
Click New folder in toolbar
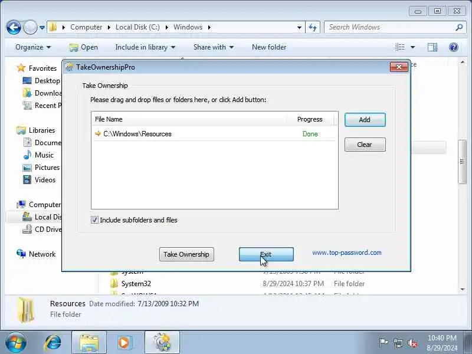coord(269,47)
